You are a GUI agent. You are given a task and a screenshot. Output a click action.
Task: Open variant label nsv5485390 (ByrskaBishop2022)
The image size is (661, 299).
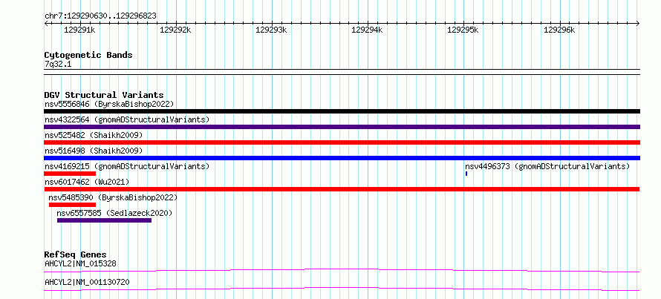113,197
